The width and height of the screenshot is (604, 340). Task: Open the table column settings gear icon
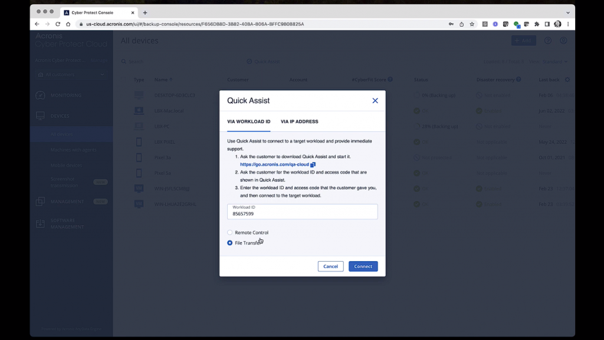[x=567, y=80]
